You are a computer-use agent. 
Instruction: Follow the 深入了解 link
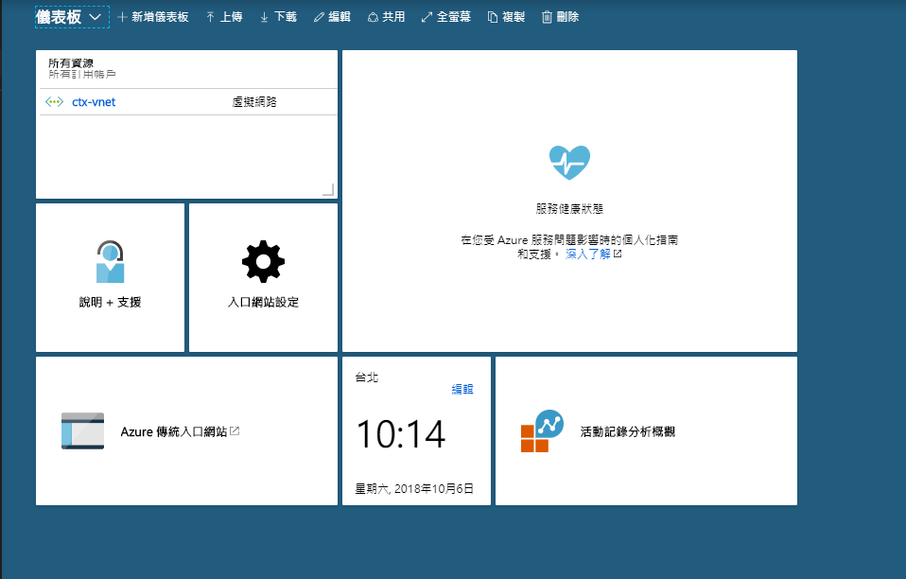pos(587,254)
